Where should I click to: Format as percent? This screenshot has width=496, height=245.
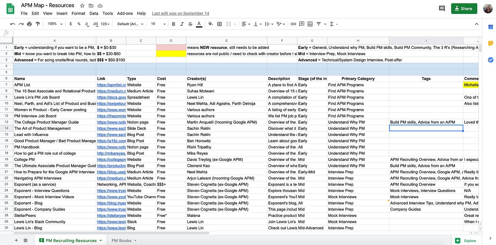[79, 24]
